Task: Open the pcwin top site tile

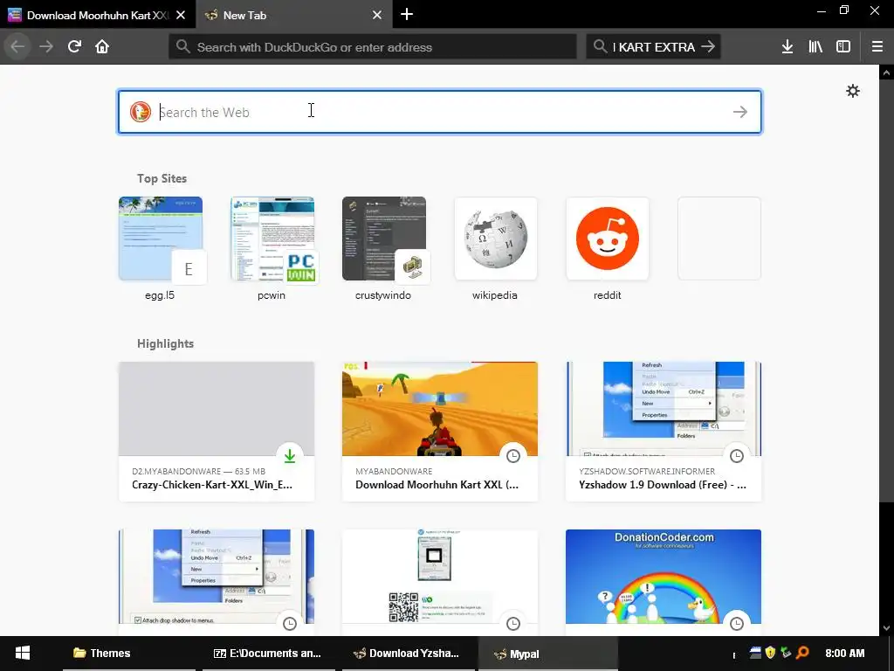Action: tap(272, 249)
